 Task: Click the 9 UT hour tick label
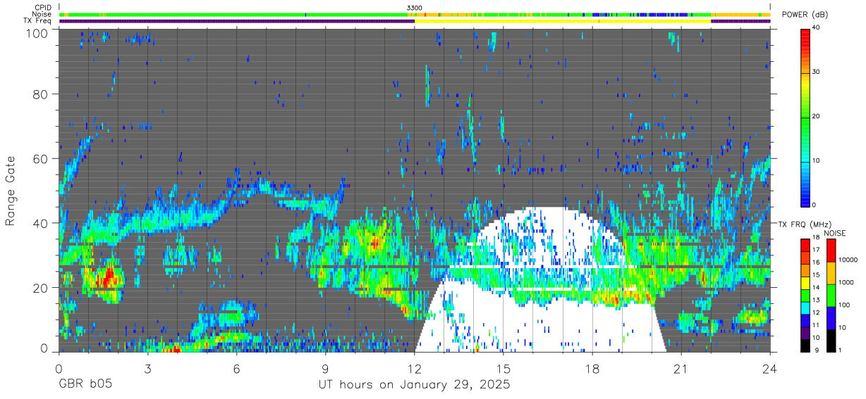(x=326, y=368)
